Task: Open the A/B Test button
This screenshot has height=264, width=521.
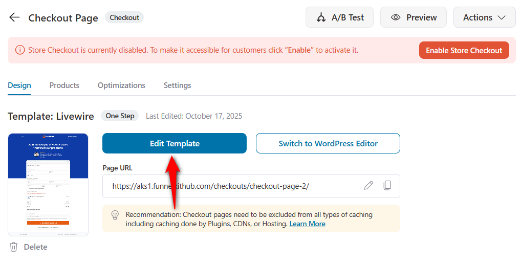Action: point(339,17)
